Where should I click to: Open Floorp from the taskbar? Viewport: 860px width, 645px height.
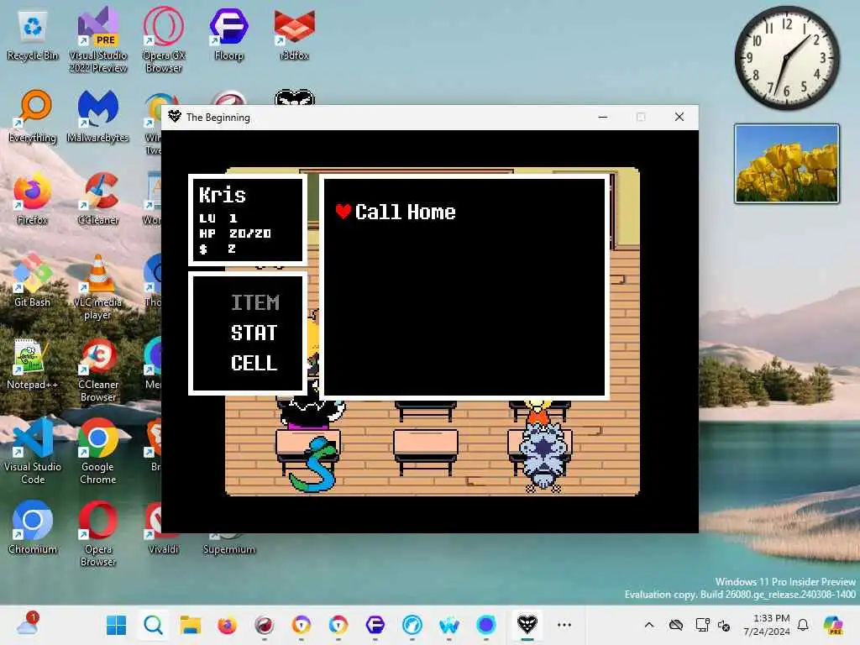tap(375, 625)
